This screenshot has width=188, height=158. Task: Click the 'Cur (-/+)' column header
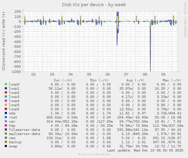pyautogui.click(x=63, y=80)
